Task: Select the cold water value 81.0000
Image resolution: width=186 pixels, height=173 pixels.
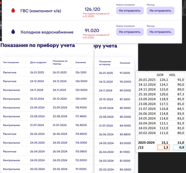Action: [125, 161]
